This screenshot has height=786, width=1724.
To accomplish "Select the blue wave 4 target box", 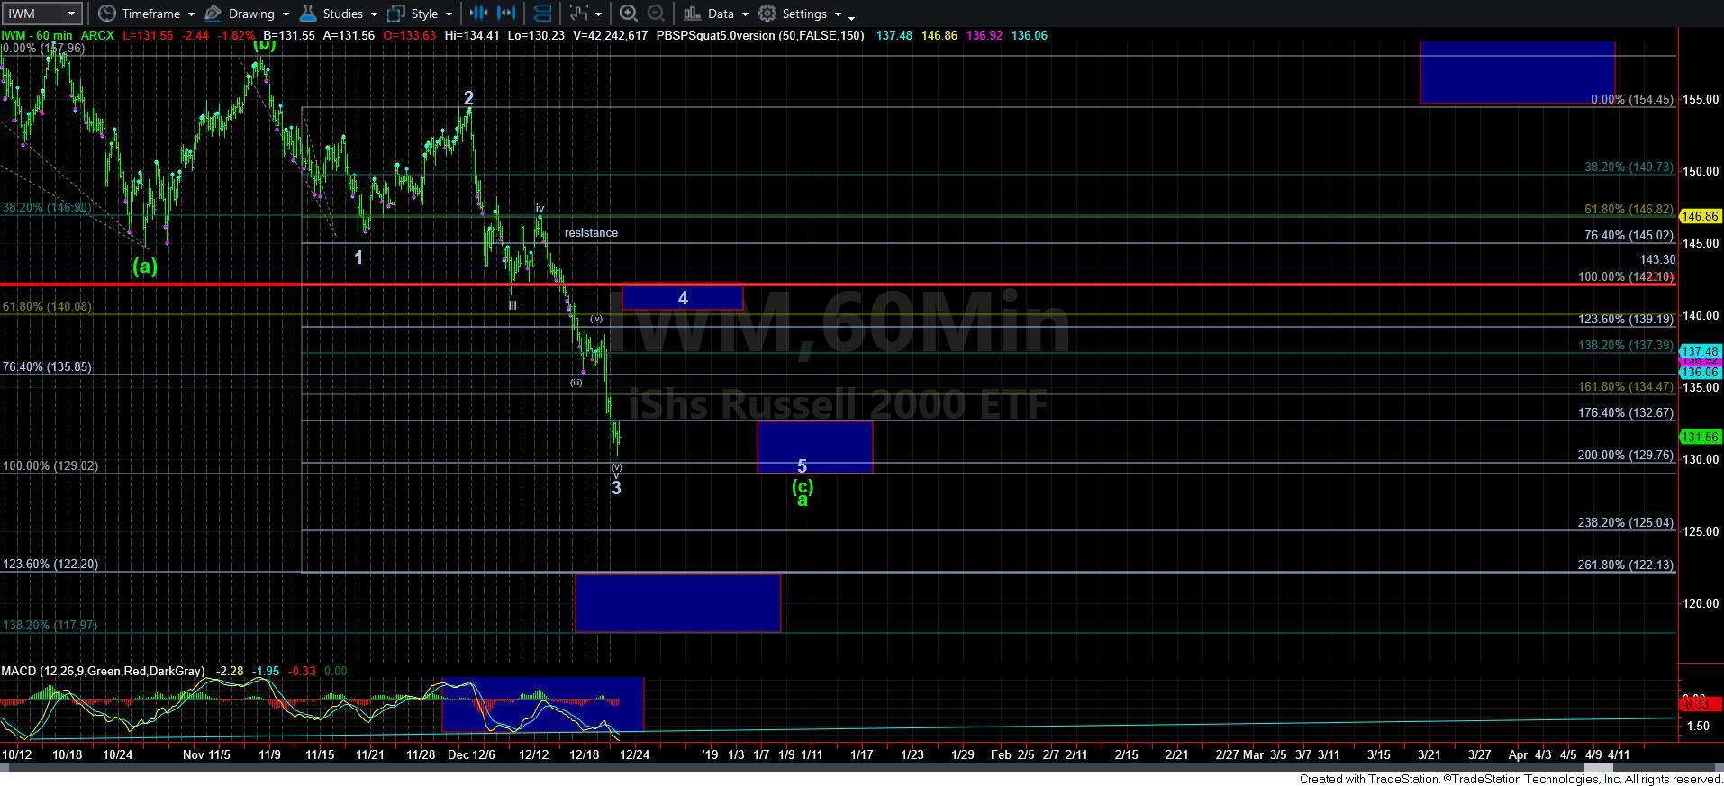I will pos(683,297).
